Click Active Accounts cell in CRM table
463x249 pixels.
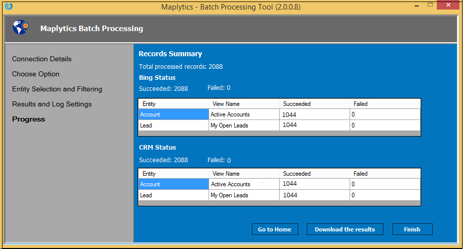(244, 184)
